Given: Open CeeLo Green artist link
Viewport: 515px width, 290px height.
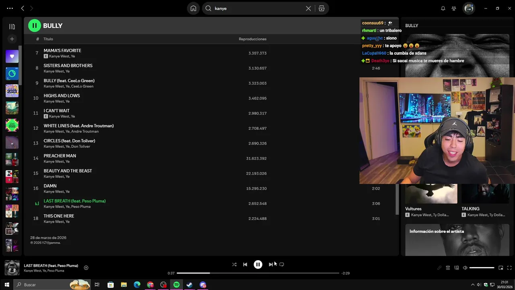Looking at the screenshot, I should click(x=82, y=86).
